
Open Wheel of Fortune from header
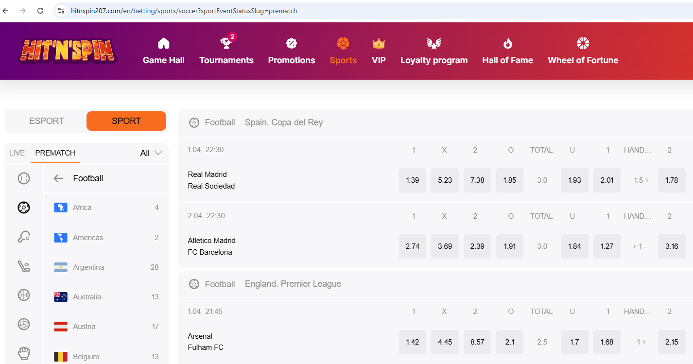click(x=583, y=51)
